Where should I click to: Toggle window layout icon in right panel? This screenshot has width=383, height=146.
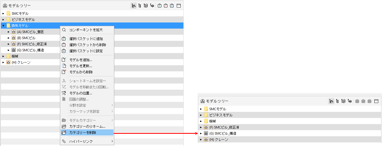(376, 101)
